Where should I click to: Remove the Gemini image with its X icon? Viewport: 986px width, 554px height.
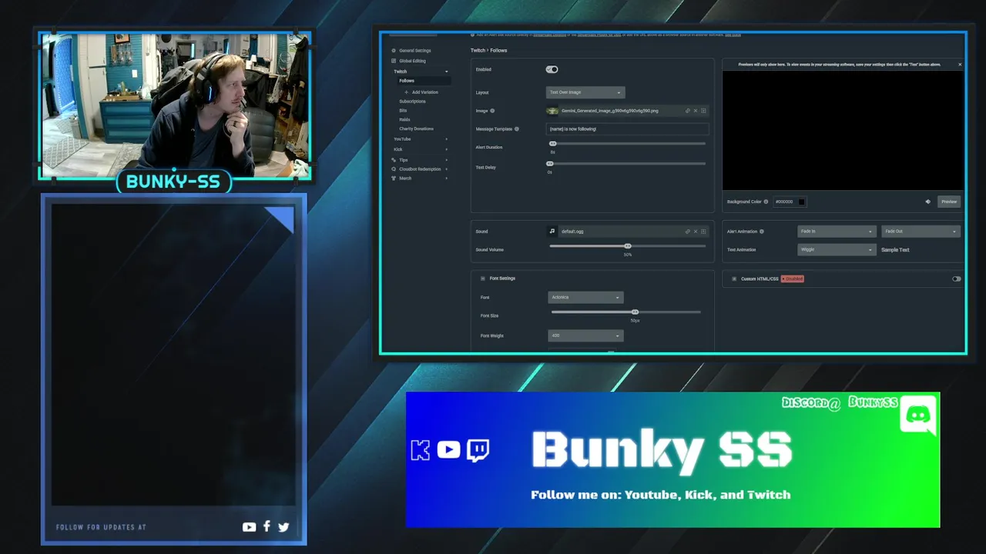696,111
